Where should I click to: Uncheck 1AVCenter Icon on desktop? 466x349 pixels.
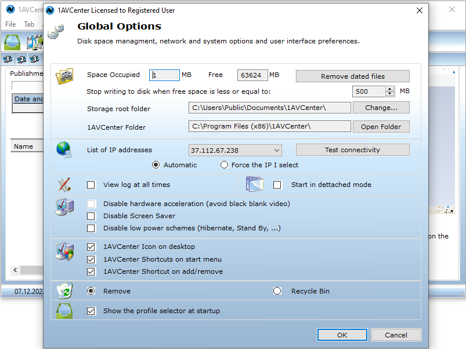pos(91,247)
